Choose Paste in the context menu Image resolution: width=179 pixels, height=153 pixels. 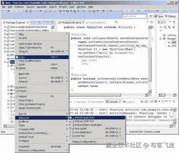click(x=42, y=64)
